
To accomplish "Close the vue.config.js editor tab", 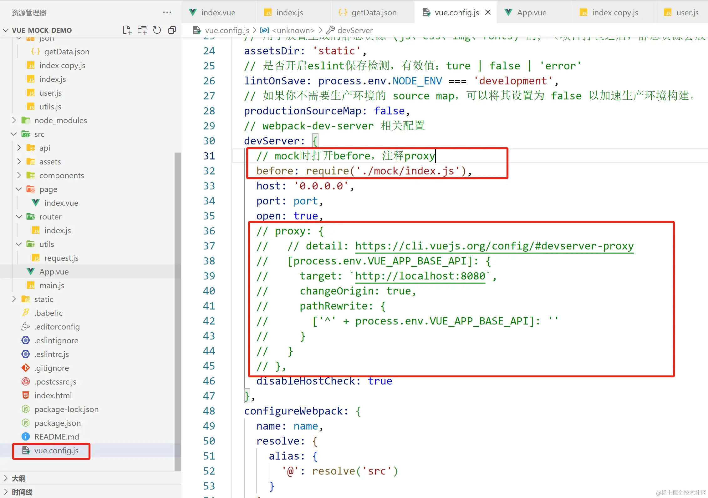I will click(x=488, y=12).
